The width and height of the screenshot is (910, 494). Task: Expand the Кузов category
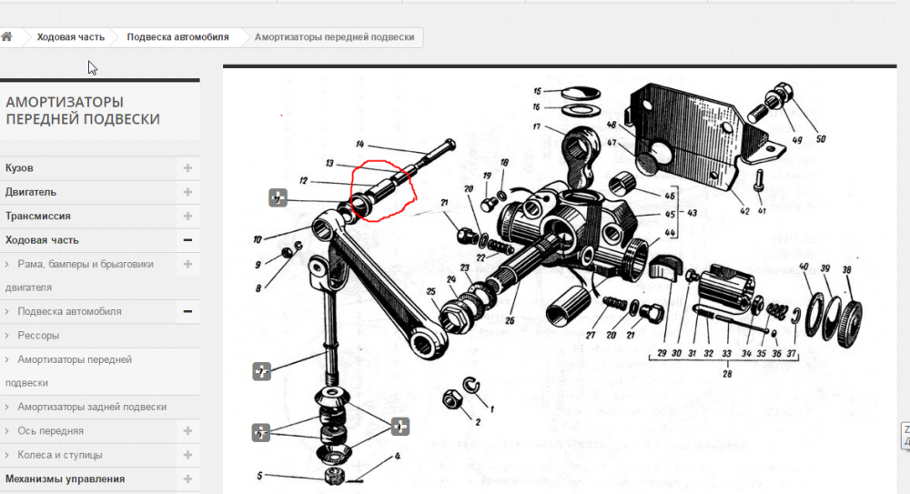(187, 168)
